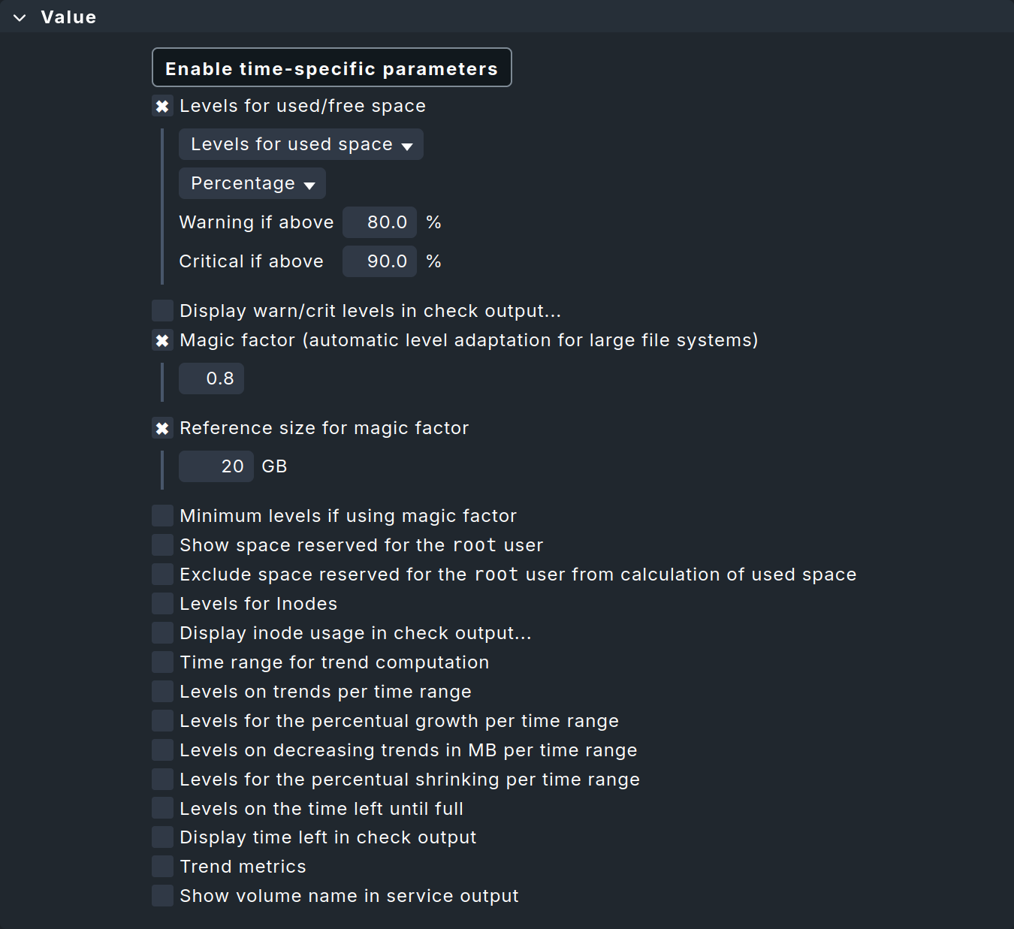Check Time range for trend computation
This screenshot has width=1014, height=929.
(x=162, y=662)
